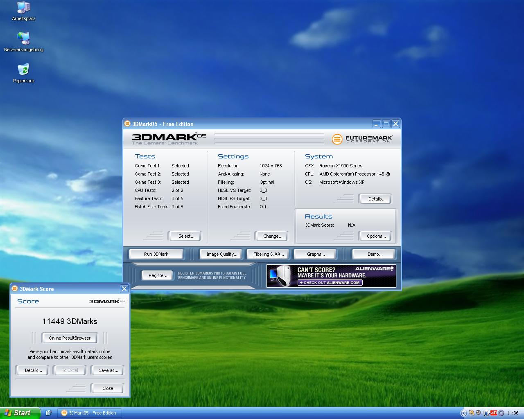524x419 pixels.
Task: Click the 3DMark05 title bar app icon
Action: (127, 124)
